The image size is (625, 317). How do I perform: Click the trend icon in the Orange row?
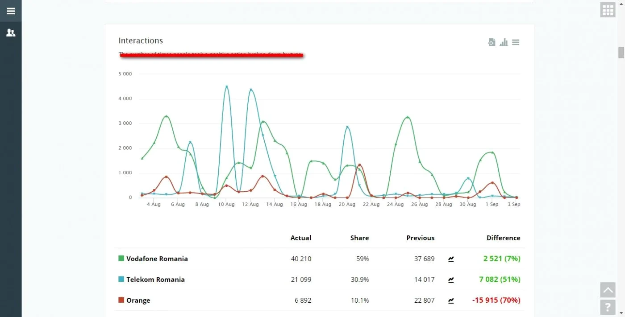click(x=451, y=301)
